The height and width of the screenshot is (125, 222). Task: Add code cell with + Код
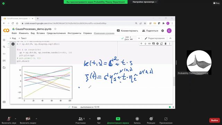coord(13,38)
